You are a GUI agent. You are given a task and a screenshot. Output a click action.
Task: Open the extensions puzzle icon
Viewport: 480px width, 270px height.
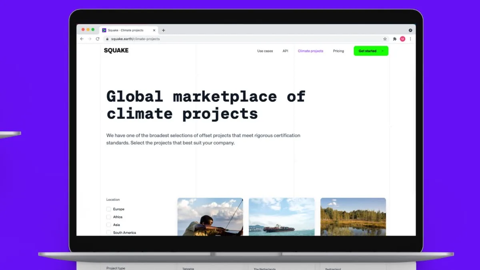click(x=395, y=39)
